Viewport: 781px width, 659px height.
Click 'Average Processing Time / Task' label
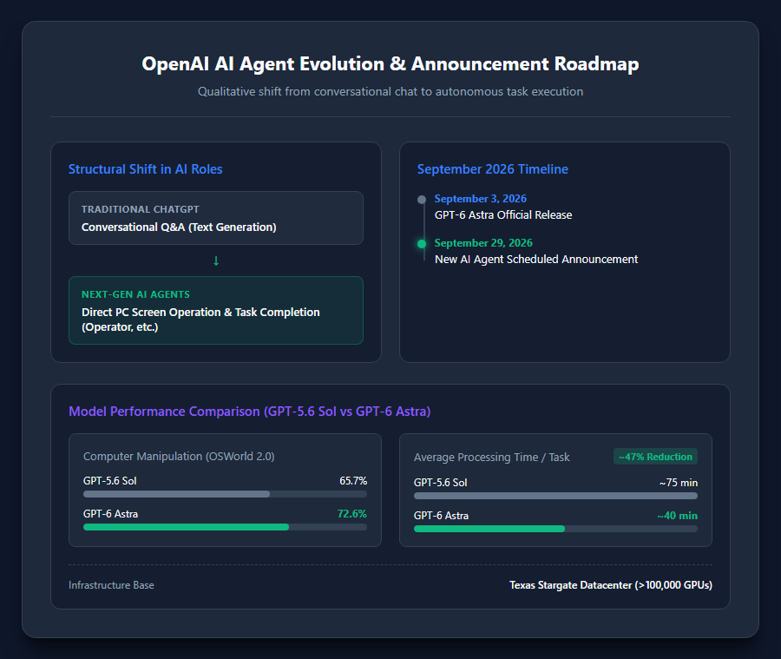click(x=492, y=458)
